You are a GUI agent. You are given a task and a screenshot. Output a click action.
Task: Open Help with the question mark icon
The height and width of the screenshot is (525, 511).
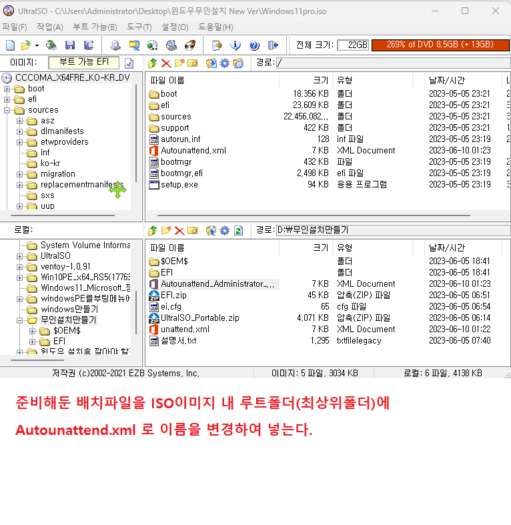[x=254, y=45]
